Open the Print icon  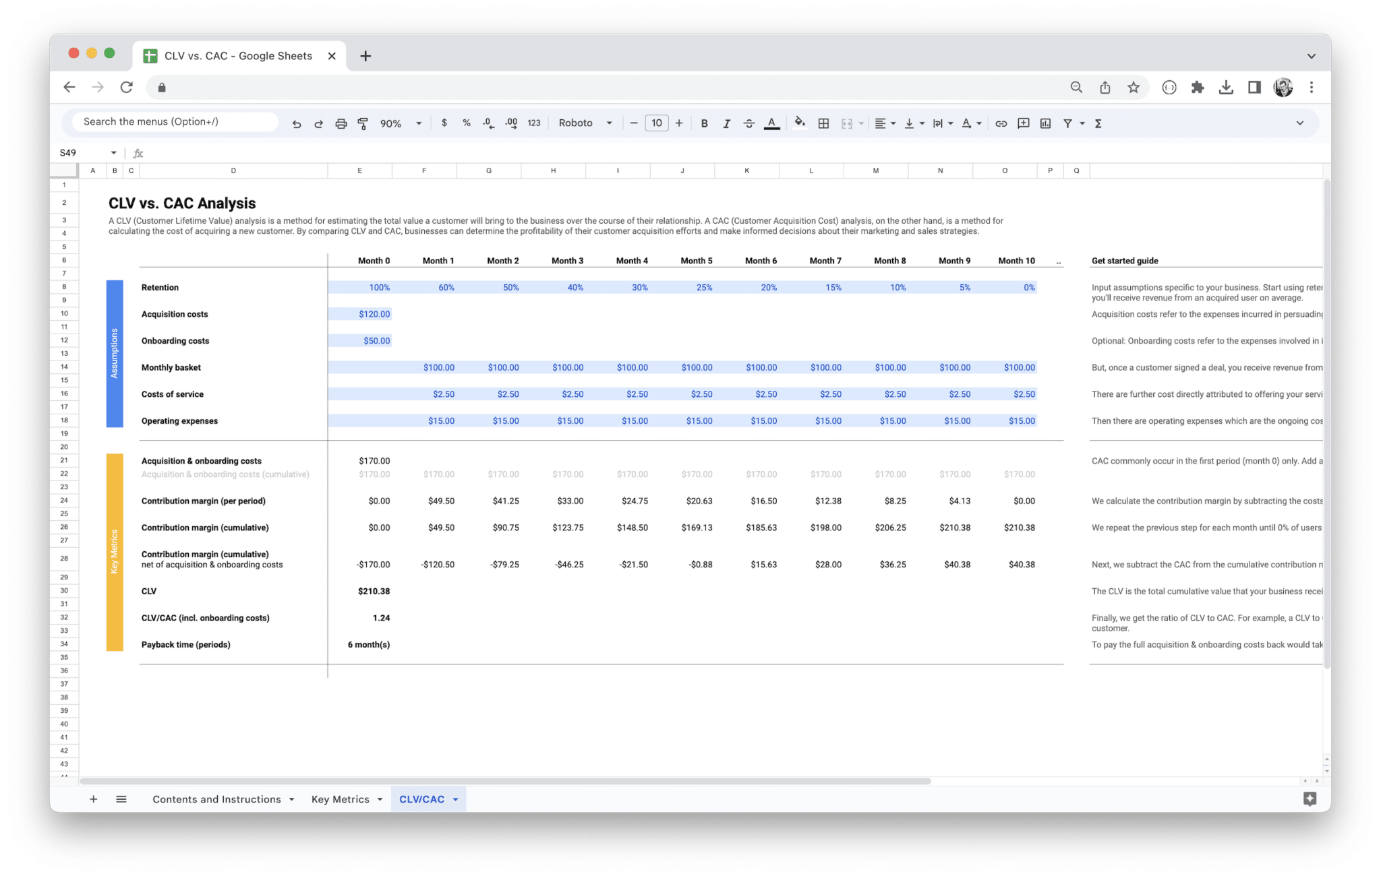[341, 123]
